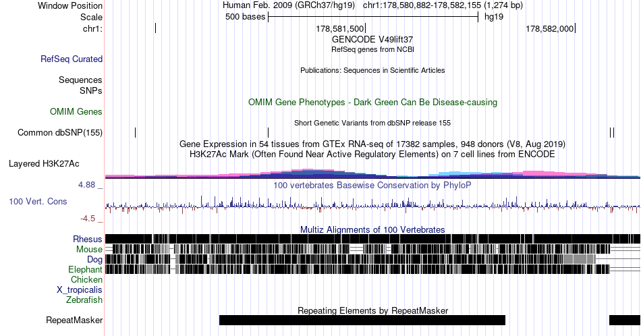641x336 pixels.
Task: Click the GTEx Gene Expression title
Action: pos(372,144)
